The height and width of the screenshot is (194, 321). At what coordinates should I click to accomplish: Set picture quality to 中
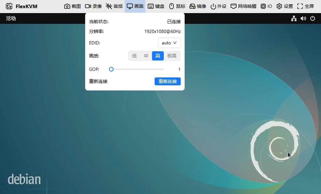[146, 56]
